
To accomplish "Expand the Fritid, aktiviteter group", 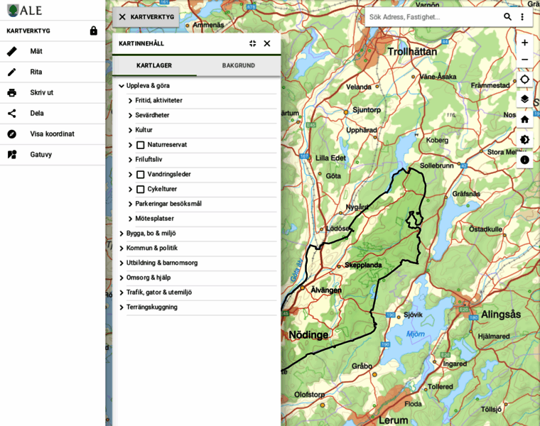I will coord(130,101).
